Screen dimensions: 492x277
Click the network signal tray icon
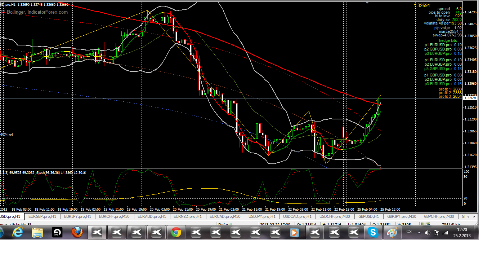coord(445,233)
